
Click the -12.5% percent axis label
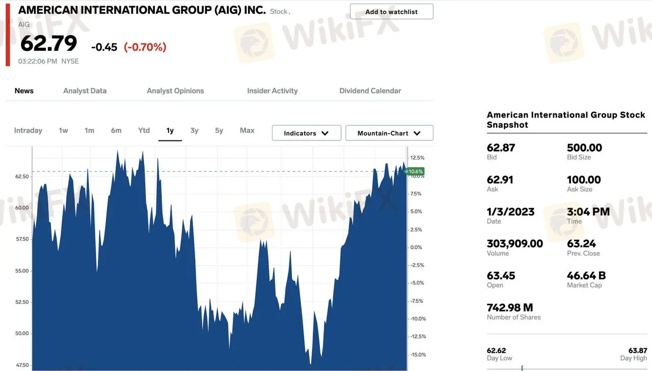tap(418, 336)
